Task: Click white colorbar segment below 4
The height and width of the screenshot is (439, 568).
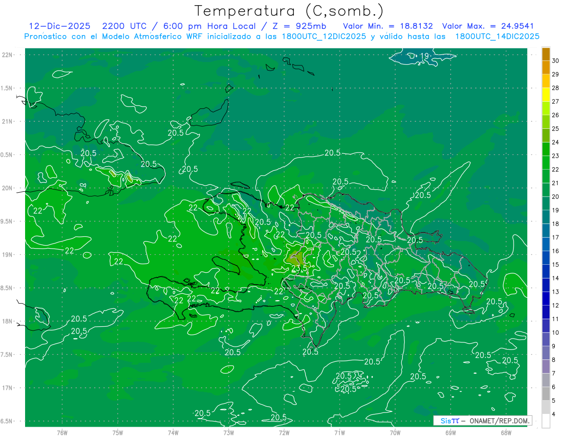Action: click(546, 421)
